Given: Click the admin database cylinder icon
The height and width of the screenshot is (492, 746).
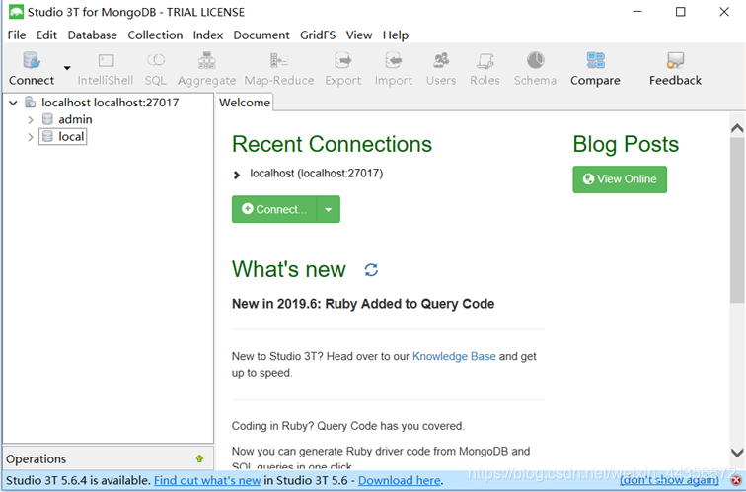Looking at the screenshot, I should pyautogui.click(x=47, y=119).
